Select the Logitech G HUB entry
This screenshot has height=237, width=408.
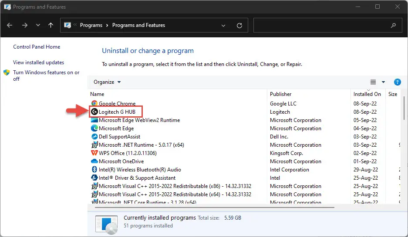point(117,112)
